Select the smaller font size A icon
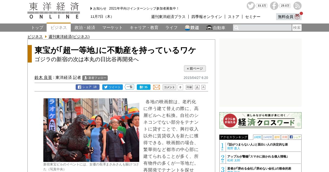Image resolution: width=329 pixels, height=172 pixels. [x=203, y=87]
